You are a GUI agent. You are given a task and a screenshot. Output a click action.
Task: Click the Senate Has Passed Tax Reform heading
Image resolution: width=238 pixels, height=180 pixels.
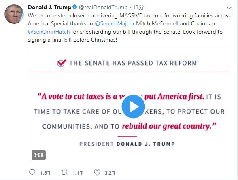pyautogui.click(x=133, y=63)
